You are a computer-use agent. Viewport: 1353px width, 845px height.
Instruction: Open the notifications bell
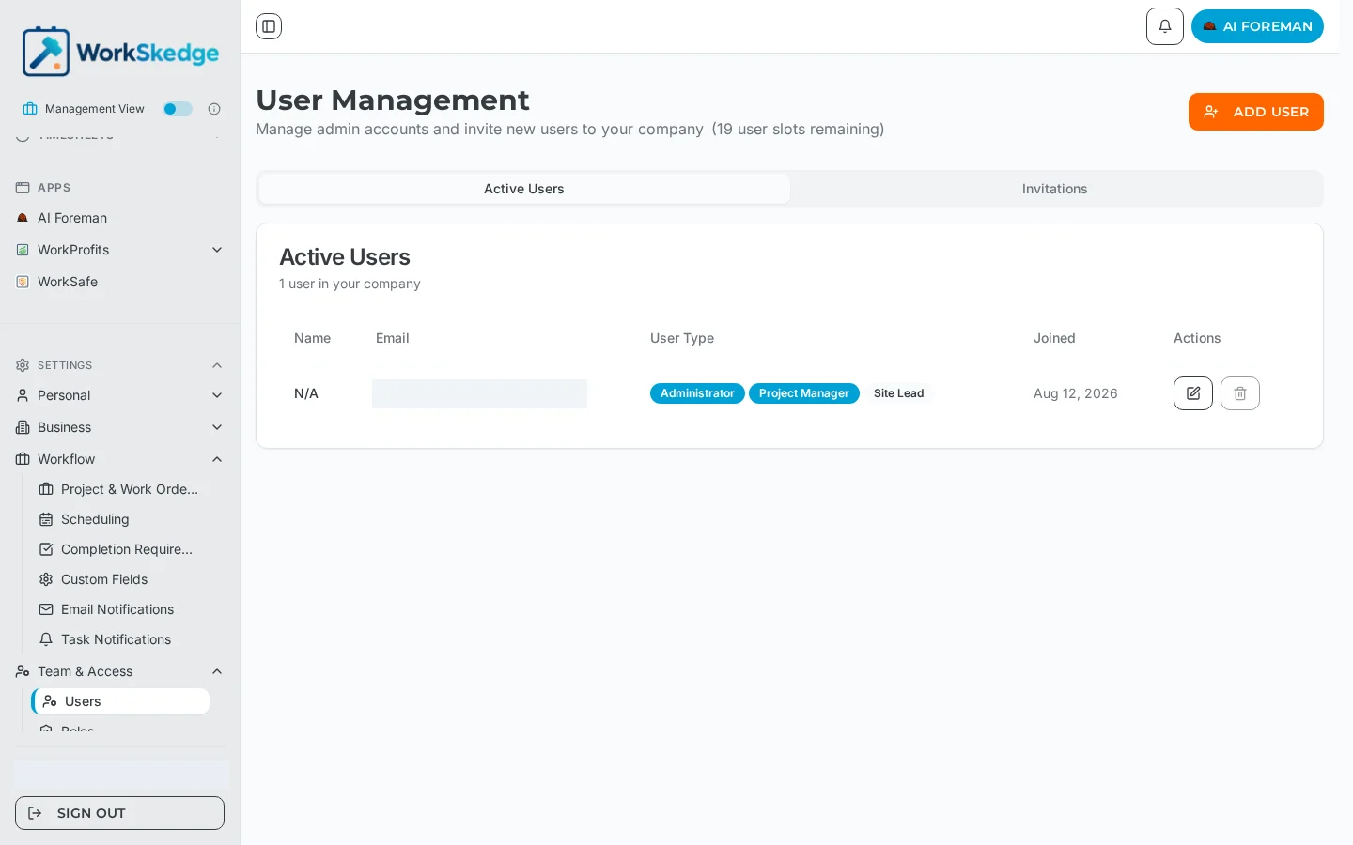(x=1165, y=26)
